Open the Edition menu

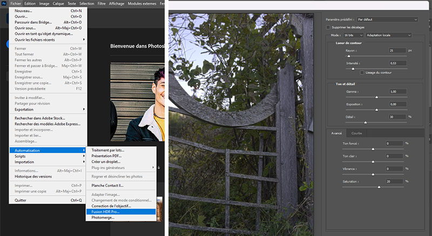tap(30, 4)
